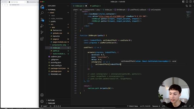Click the onComplete breadcrumb
The width and height of the screenshot is (194, 109).
pyautogui.click(x=155, y=10)
